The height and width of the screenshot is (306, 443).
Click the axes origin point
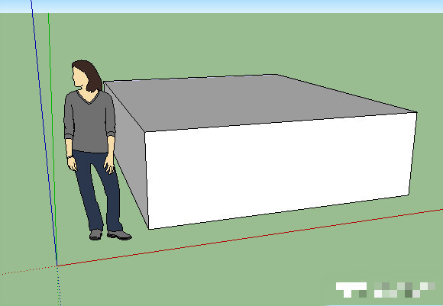point(57,266)
